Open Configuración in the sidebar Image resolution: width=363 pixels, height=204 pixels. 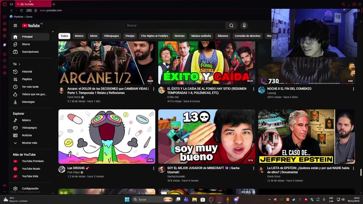pyautogui.click(x=30, y=189)
